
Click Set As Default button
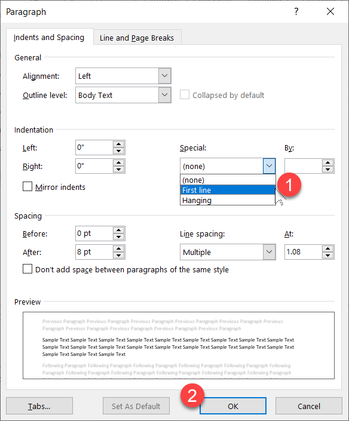pos(136,406)
